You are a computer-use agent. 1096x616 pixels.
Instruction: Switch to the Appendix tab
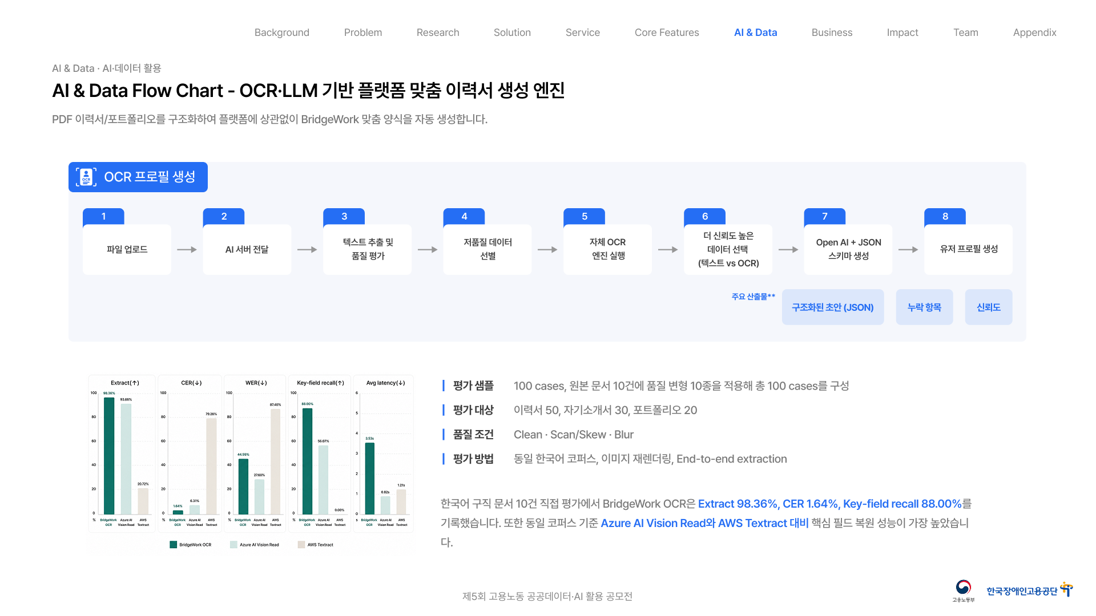point(1034,33)
